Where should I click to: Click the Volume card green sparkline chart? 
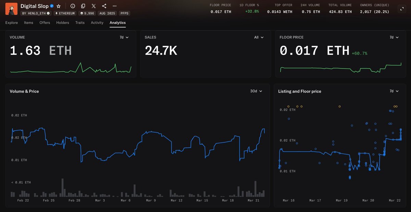[x=71, y=68]
